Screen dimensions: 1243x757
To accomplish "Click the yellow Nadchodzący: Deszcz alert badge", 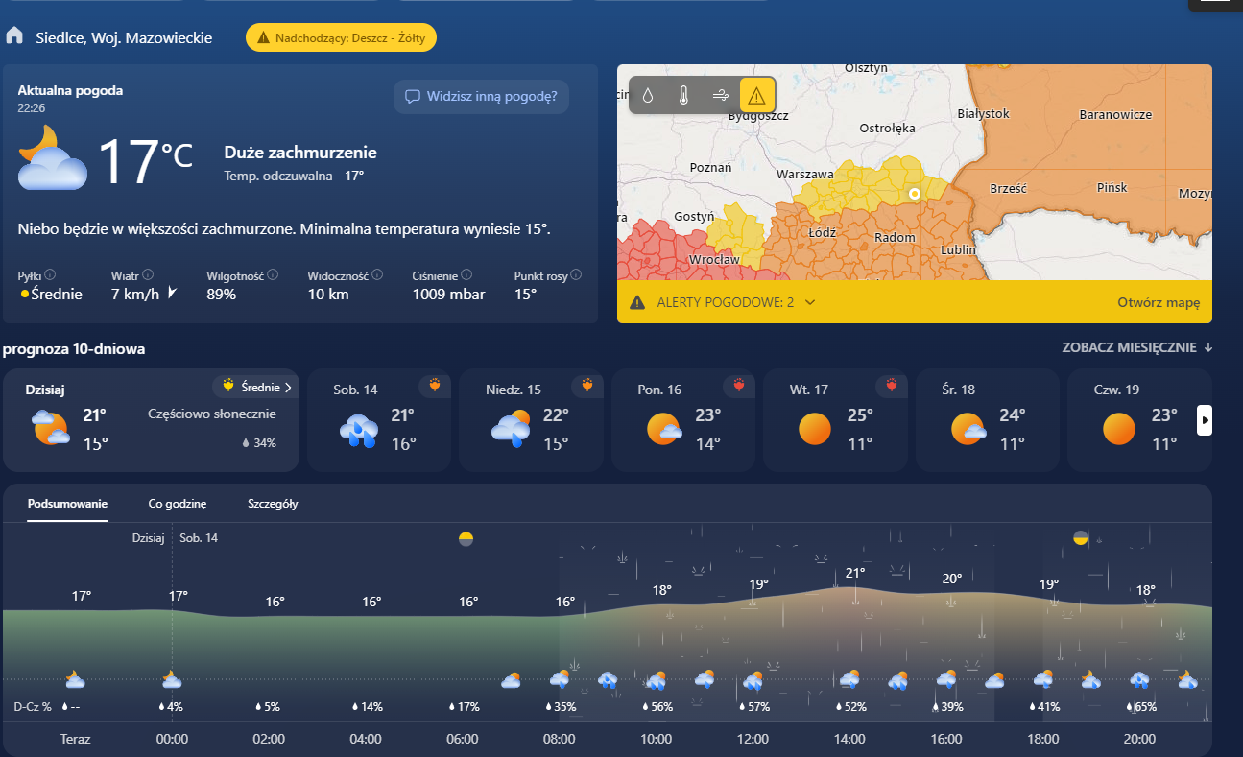I will click(342, 37).
